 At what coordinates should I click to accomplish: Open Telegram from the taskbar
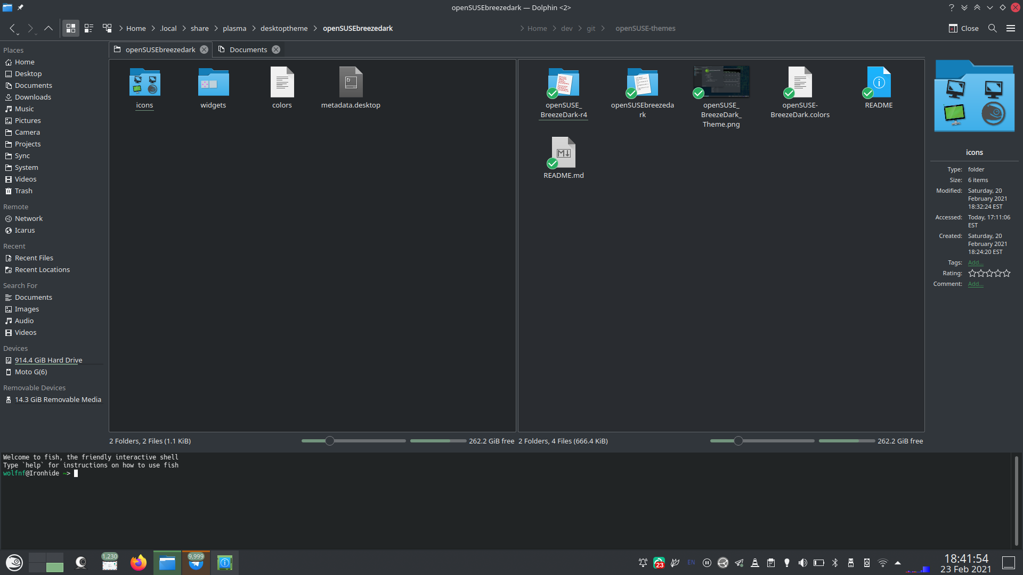pyautogui.click(x=196, y=563)
